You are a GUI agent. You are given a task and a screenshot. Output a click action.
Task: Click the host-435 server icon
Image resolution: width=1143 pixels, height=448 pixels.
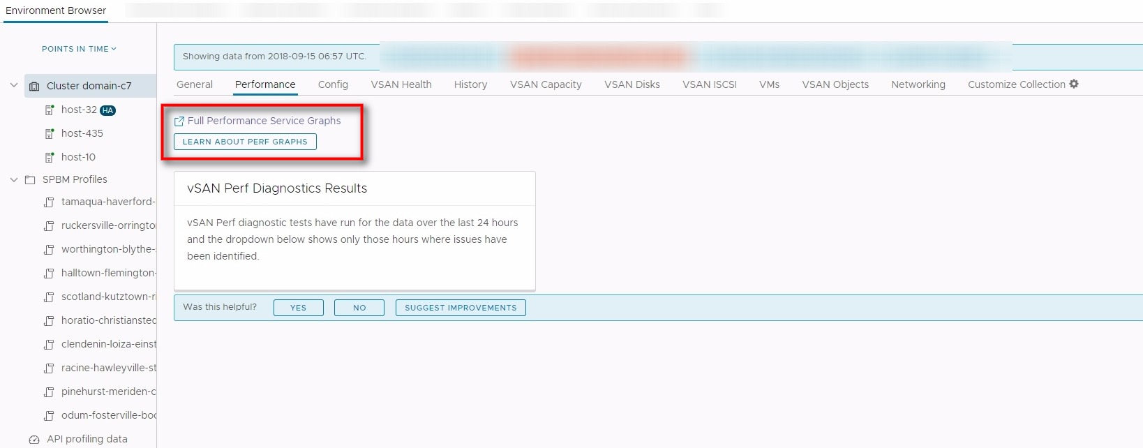point(50,133)
